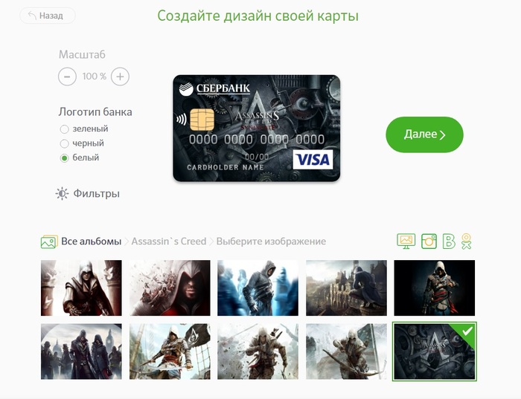Select белый logo color

click(x=64, y=158)
